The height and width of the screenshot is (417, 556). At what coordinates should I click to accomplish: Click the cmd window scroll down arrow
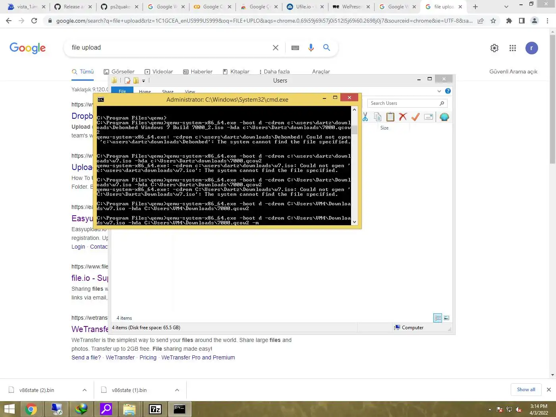355,222
